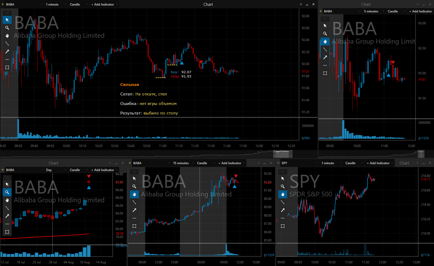
Task: Open Candle chart type dropdown in SPY chart
Action: pyautogui.click(x=354, y=163)
